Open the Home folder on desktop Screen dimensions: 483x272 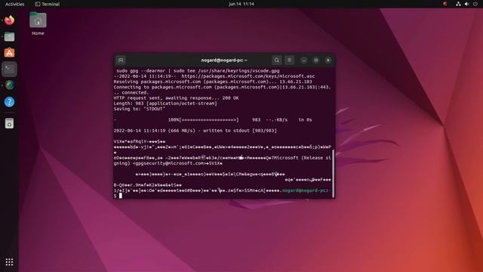pyautogui.click(x=38, y=23)
